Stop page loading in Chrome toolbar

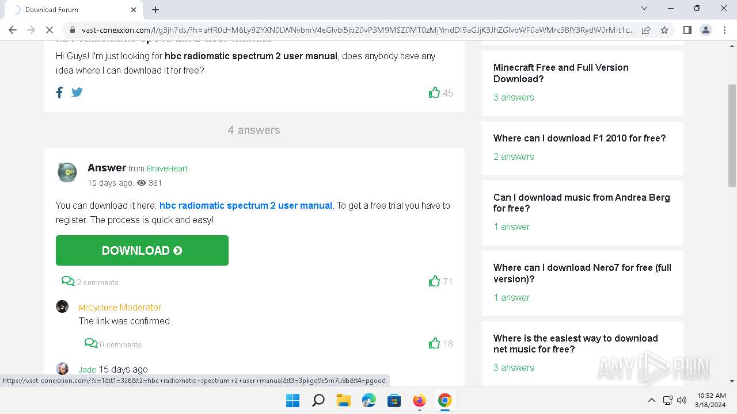point(50,30)
